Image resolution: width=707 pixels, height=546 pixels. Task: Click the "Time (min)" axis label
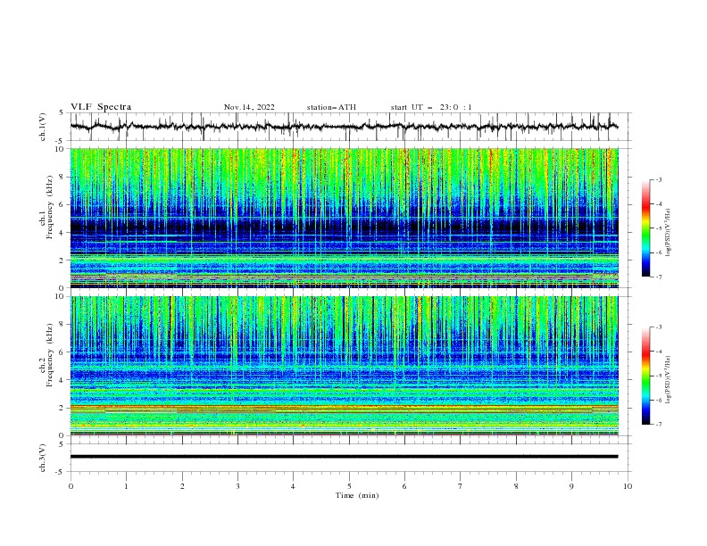coord(357,495)
